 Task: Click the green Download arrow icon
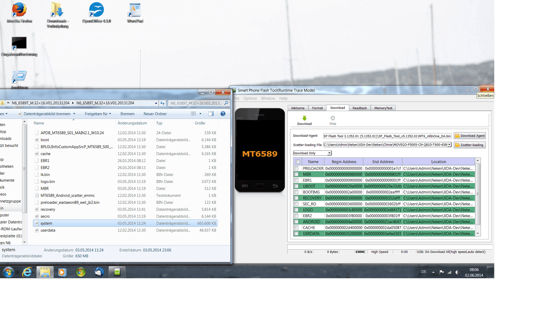click(304, 118)
